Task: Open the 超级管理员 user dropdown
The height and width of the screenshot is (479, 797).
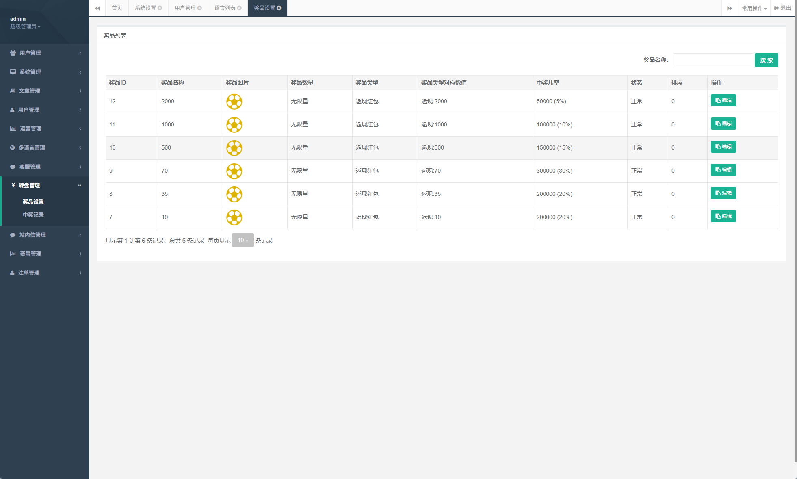Action: (x=25, y=26)
